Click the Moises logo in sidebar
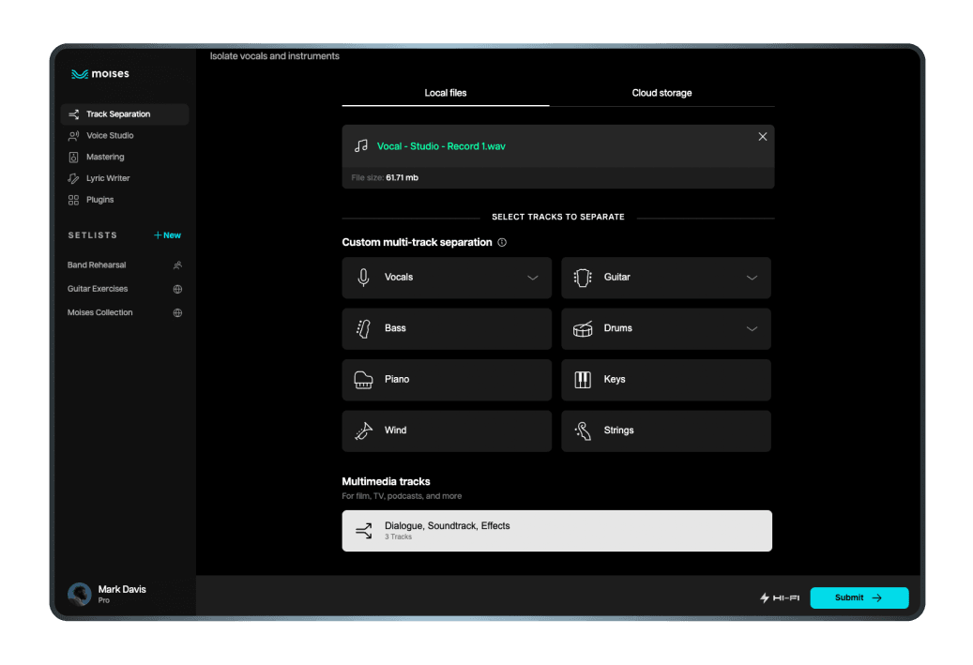This screenshot has height=665, width=973. (100, 74)
